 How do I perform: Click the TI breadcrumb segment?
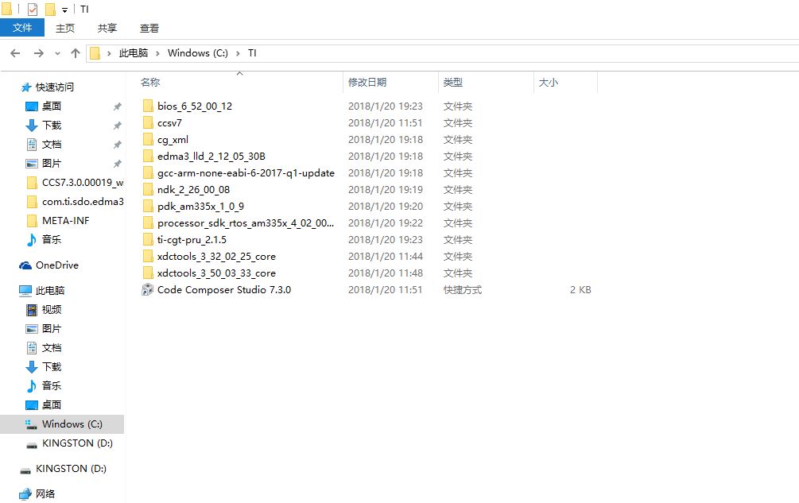click(252, 53)
